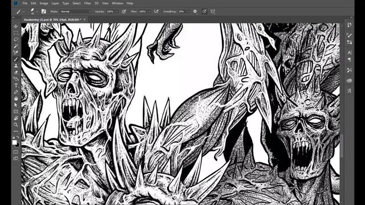The image size is (365, 205).
Task: Open the Image menu
Action: click(x=44, y=3)
